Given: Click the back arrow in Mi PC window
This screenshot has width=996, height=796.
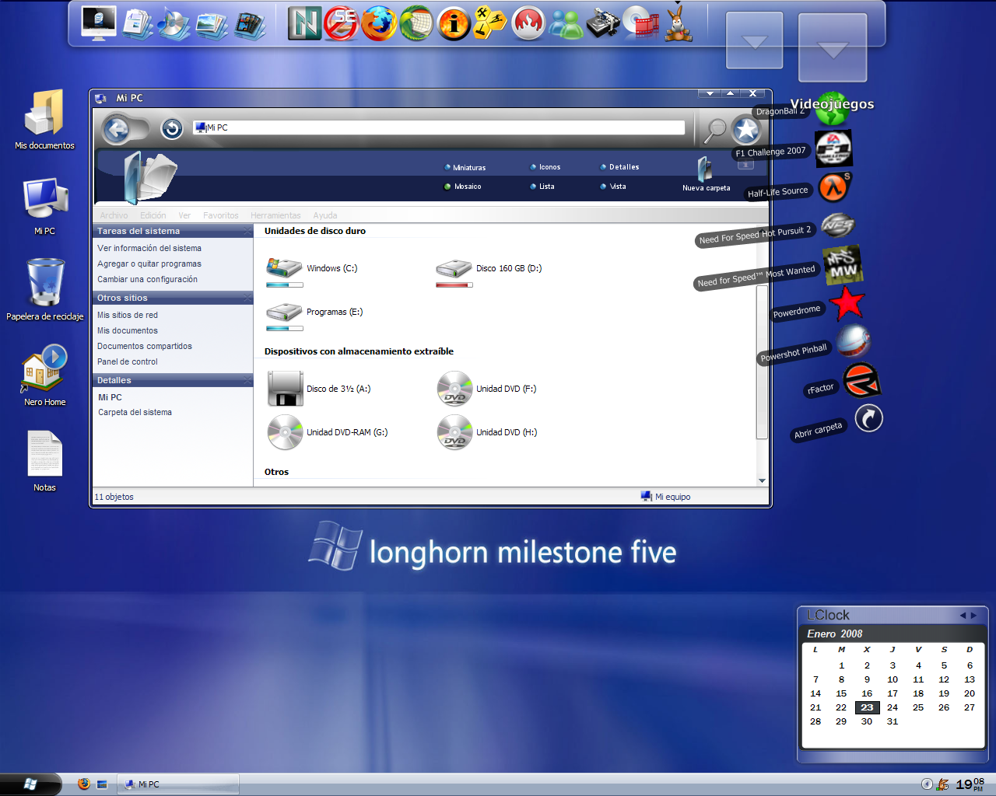Looking at the screenshot, I should (x=117, y=129).
